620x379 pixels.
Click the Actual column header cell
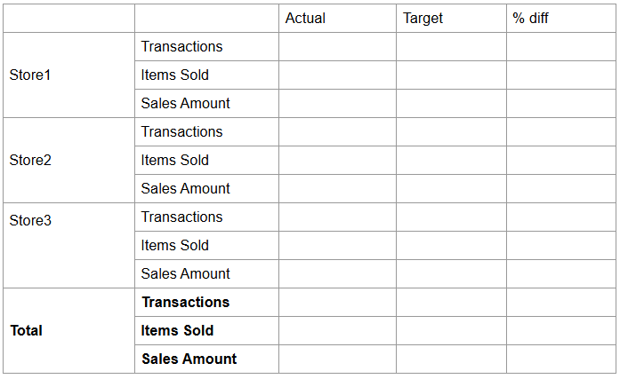click(x=337, y=19)
